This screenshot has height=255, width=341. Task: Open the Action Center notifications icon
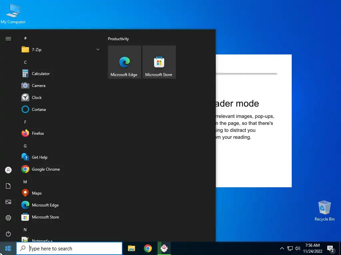(x=331, y=249)
